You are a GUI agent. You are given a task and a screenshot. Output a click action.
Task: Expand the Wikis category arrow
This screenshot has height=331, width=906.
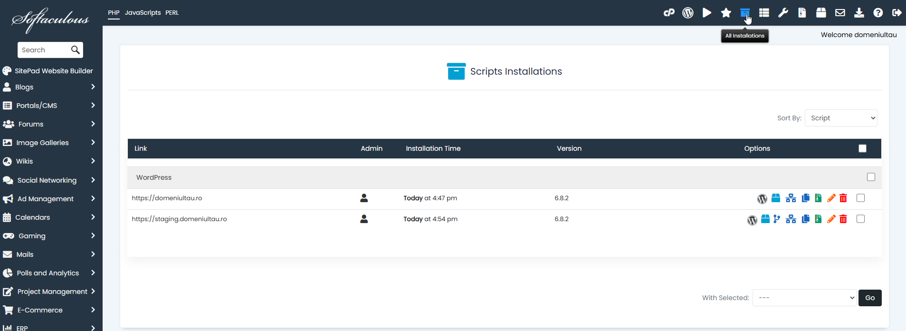[93, 161]
